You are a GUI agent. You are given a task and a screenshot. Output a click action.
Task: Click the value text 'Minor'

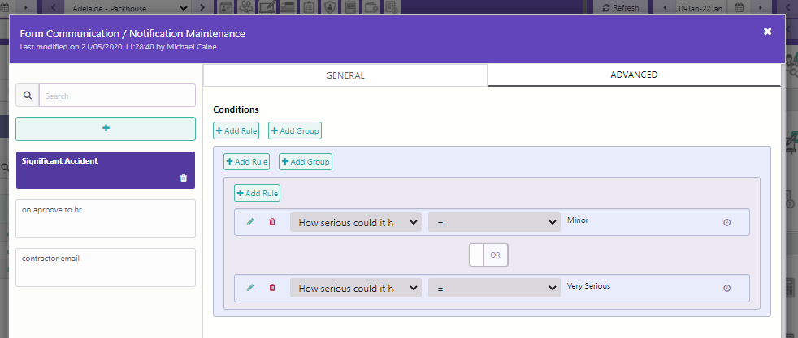point(578,220)
